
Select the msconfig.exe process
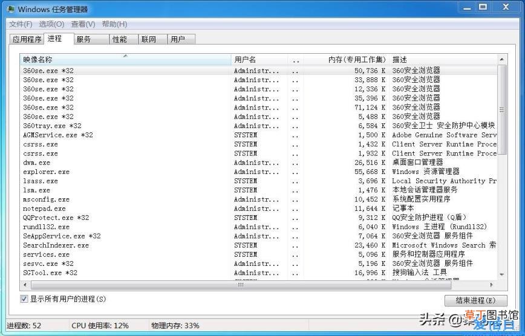pyautogui.click(x=258, y=199)
